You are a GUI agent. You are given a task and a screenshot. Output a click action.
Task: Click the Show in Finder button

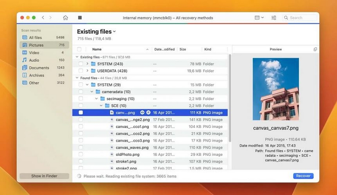pyautogui.click(x=44, y=176)
